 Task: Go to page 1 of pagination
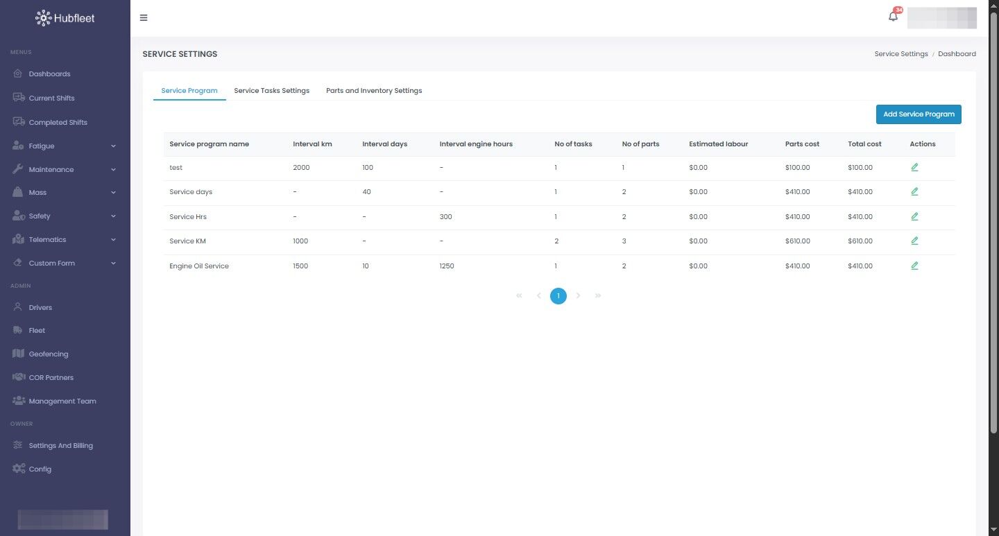(x=558, y=296)
